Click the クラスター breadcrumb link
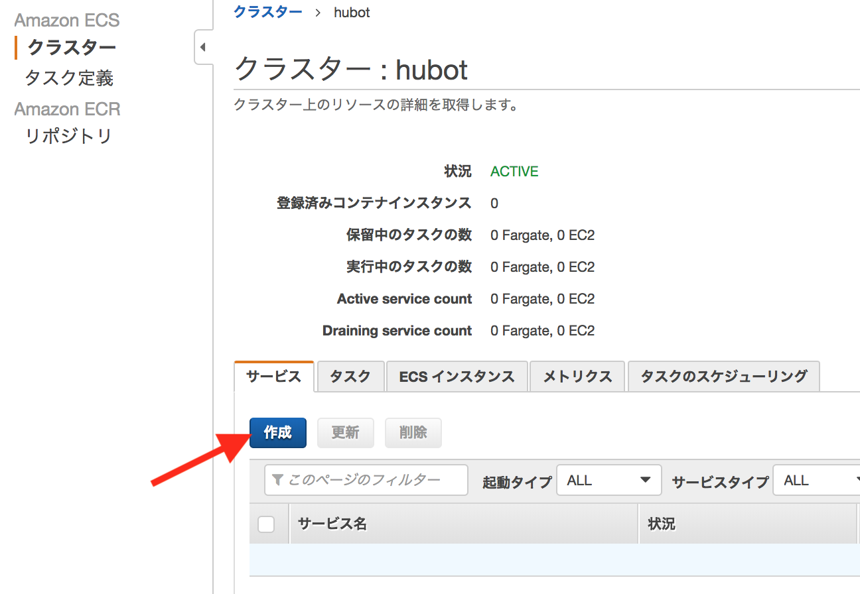Screen dimensions: 860x594 (x=268, y=11)
